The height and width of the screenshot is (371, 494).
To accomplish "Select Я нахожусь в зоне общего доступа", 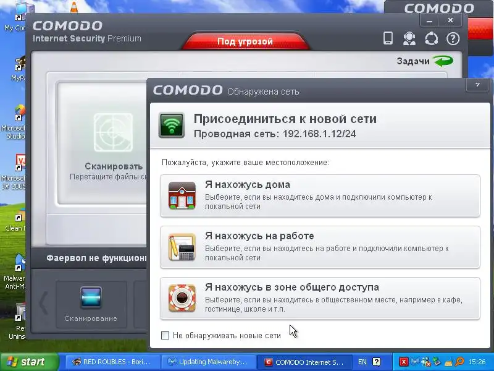I will pos(320,299).
